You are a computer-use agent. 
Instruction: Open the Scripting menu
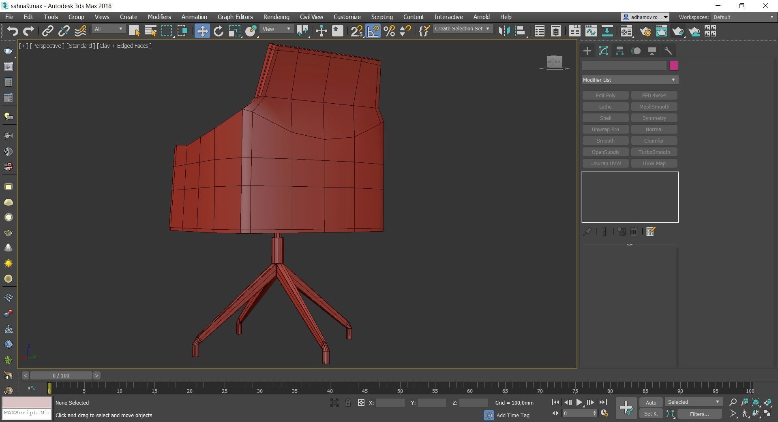point(382,17)
